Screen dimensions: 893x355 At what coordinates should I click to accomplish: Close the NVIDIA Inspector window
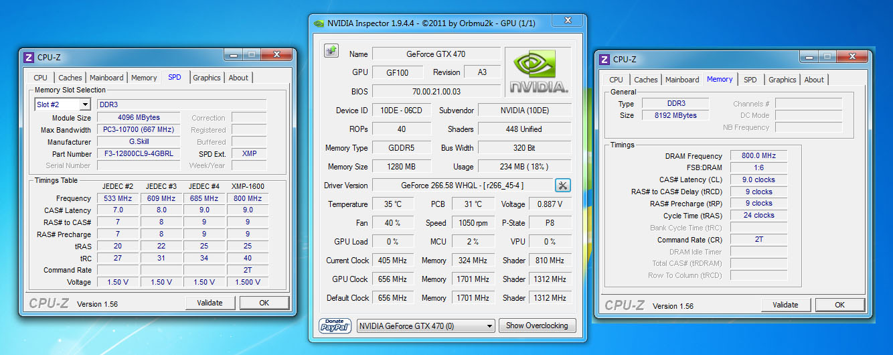567,21
